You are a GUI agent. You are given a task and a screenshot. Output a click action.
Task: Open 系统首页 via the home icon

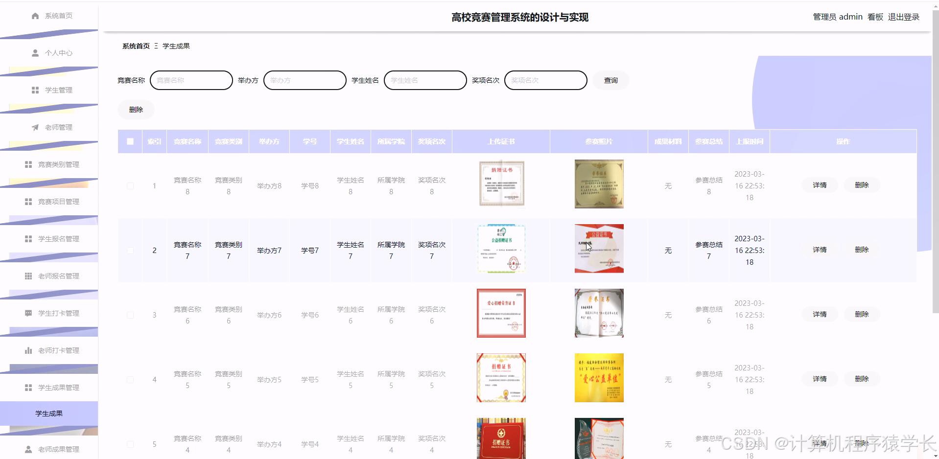34,15
